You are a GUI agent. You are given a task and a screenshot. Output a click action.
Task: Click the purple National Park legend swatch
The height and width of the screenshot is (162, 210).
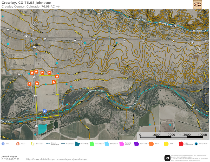point(136,144)
